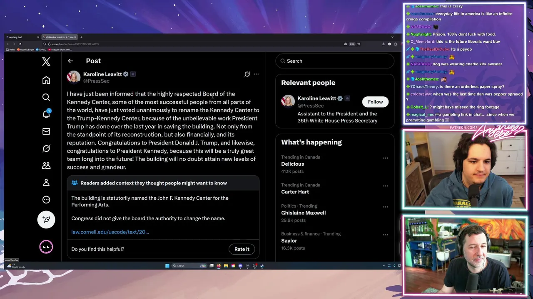Switch to the Anything Else browser tab
533x299 pixels.
point(22,37)
